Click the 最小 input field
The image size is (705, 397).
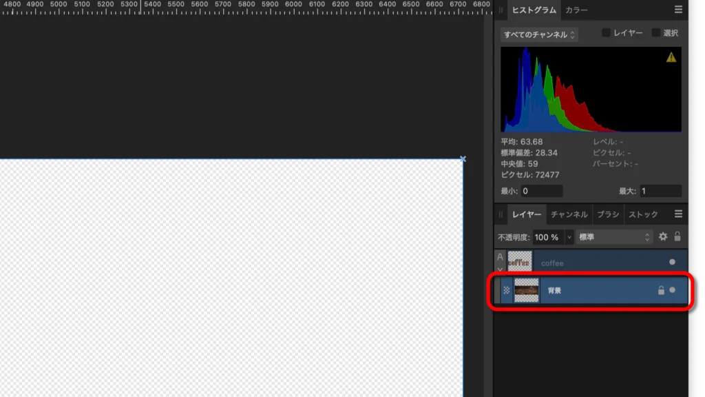(541, 191)
